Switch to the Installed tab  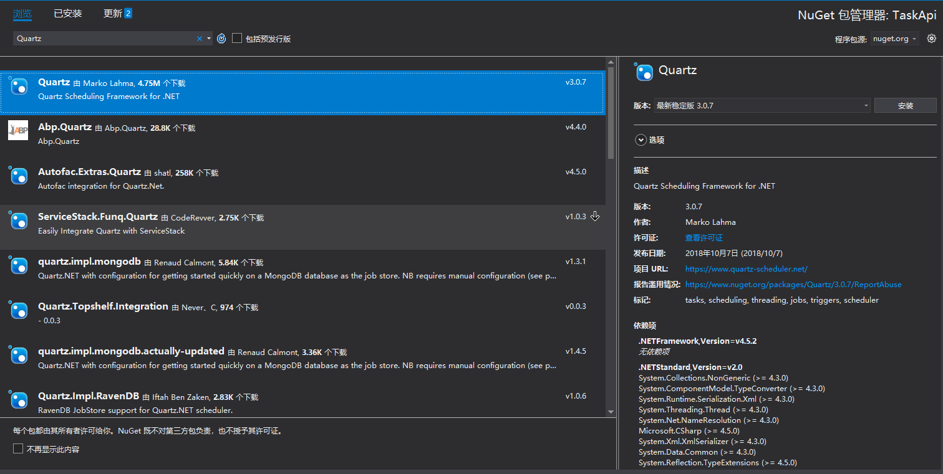click(x=68, y=14)
